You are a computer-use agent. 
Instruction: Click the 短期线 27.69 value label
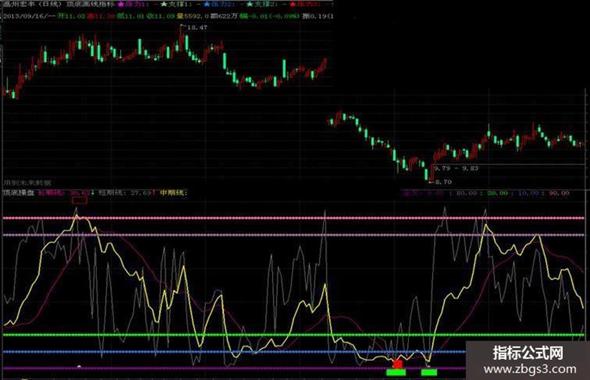coord(124,193)
